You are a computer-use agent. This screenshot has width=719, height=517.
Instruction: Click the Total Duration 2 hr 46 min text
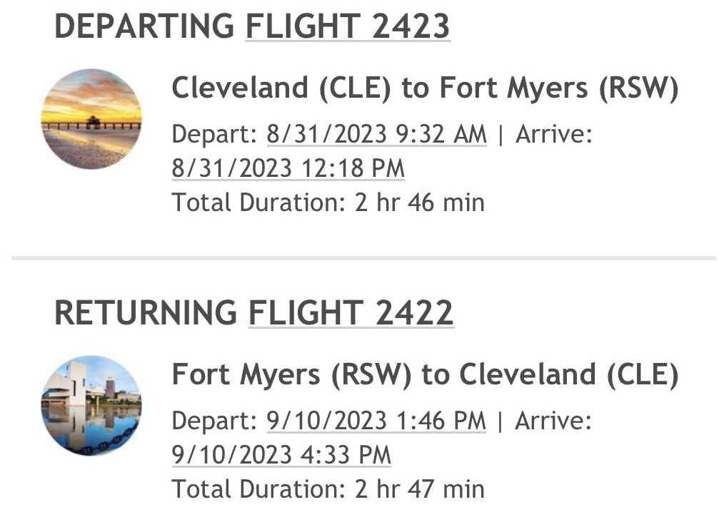(x=328, y=203)
